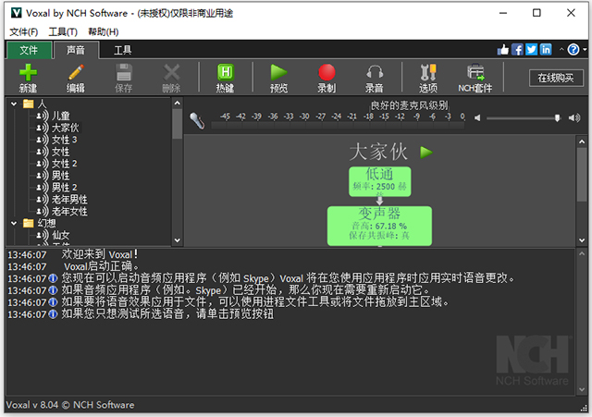Click the blue help question-mark icon
The height and width of the screenshot is (417, 592).
pyautogui.click(x=573, y=49)
